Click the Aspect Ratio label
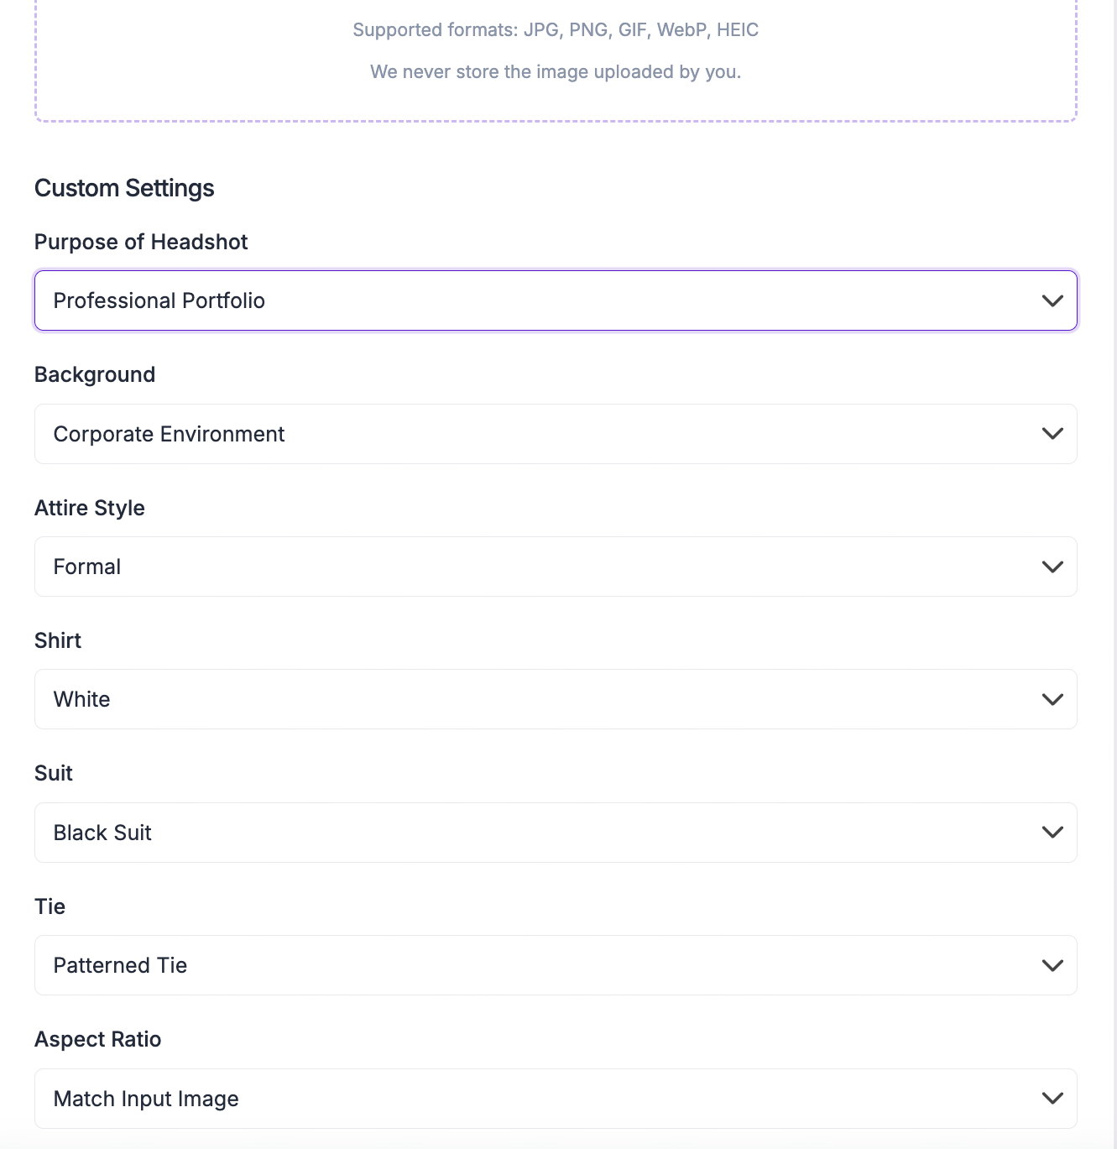 [x=98, y=1039]
